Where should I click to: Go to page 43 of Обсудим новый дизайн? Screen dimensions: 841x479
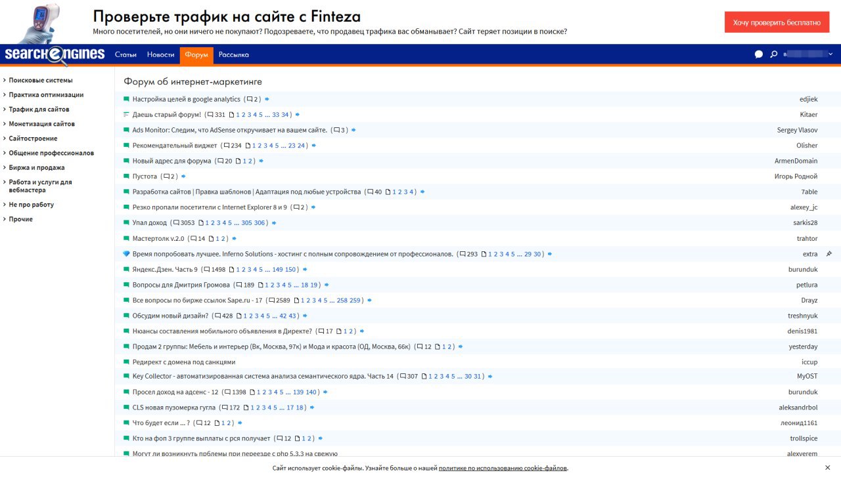coord(293,316)
